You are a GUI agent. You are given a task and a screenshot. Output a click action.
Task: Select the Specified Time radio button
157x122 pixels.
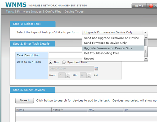[64, 62]
